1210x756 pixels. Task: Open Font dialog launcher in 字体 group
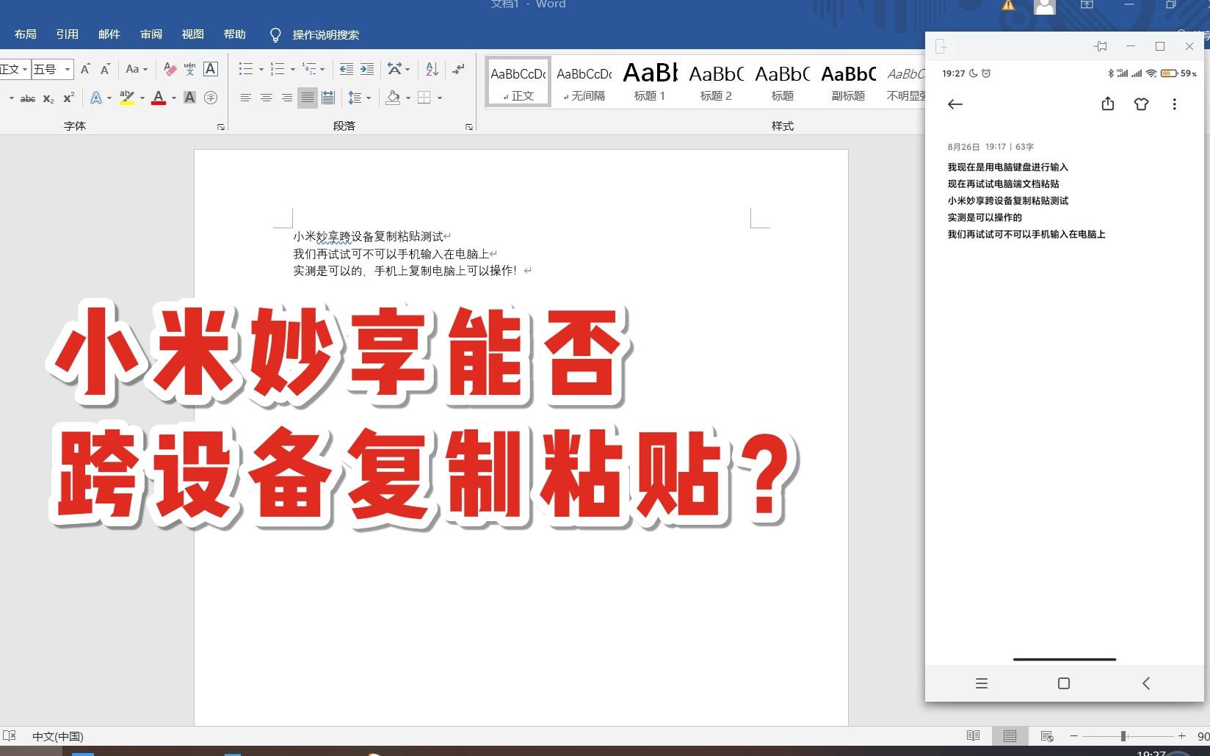click(x=221, y=127)
